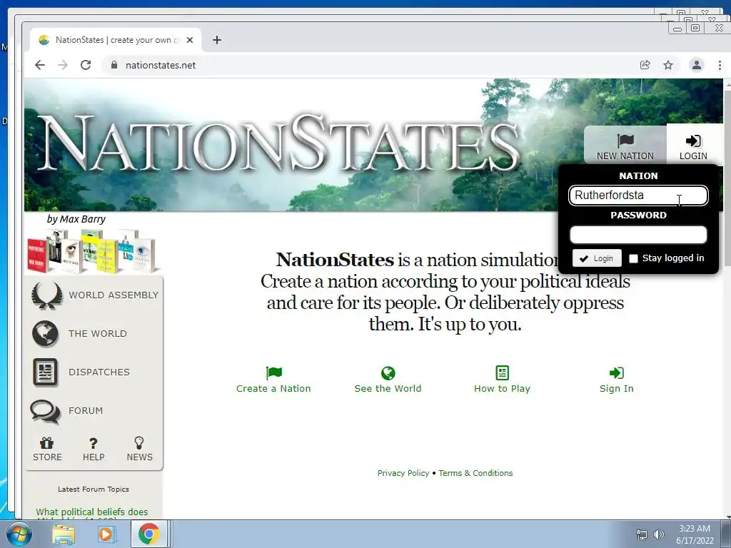Click the padlock site info icon
Image resolution: width=731 pixels, height=548 pixels.
coord(114,65)
